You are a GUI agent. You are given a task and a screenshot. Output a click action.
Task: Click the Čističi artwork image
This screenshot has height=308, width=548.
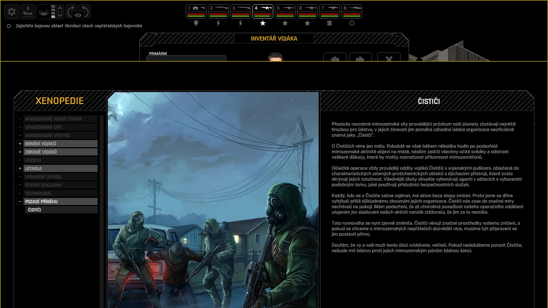click(213, 200)
